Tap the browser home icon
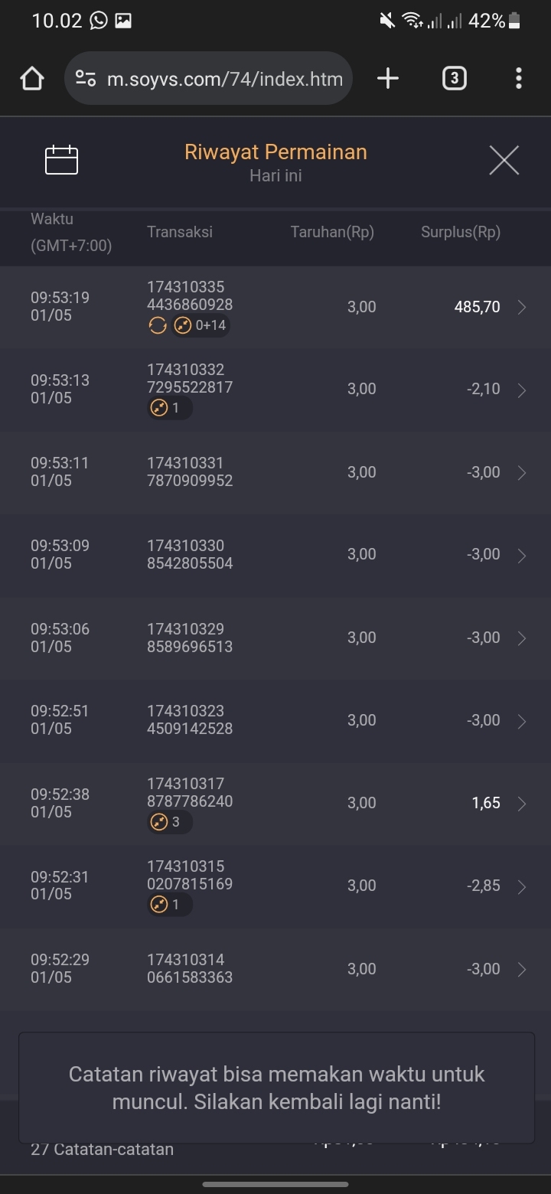 click(x=32, y=78)
